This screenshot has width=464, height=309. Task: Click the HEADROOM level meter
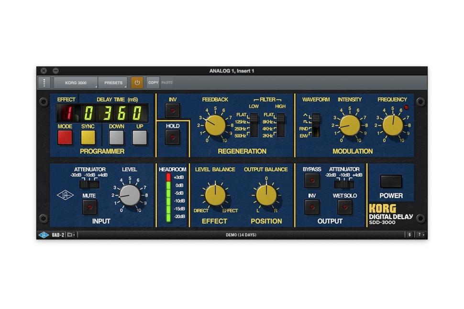(168, 197)
